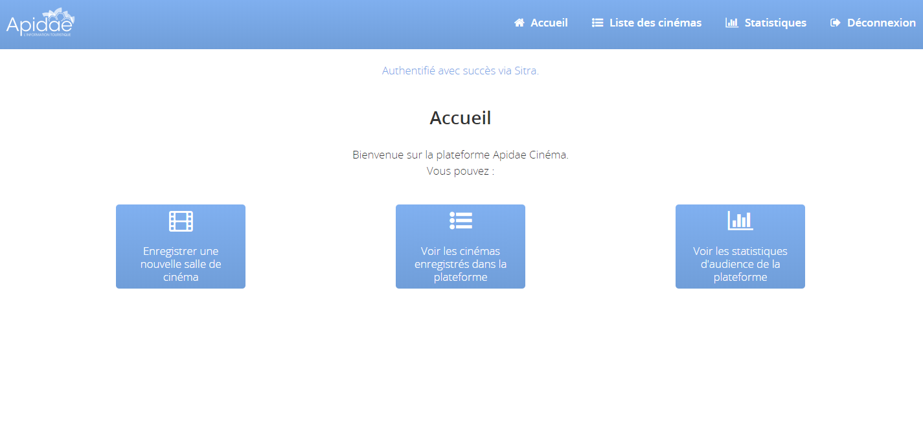
Task: Click the list icon on the cinemas card
Action: (461, 221)
